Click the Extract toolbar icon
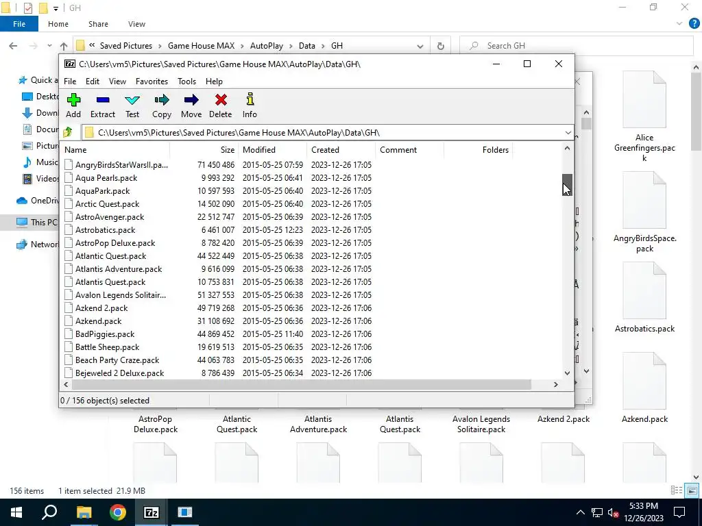This screenshot has height=526, width=702. (103, 105)
